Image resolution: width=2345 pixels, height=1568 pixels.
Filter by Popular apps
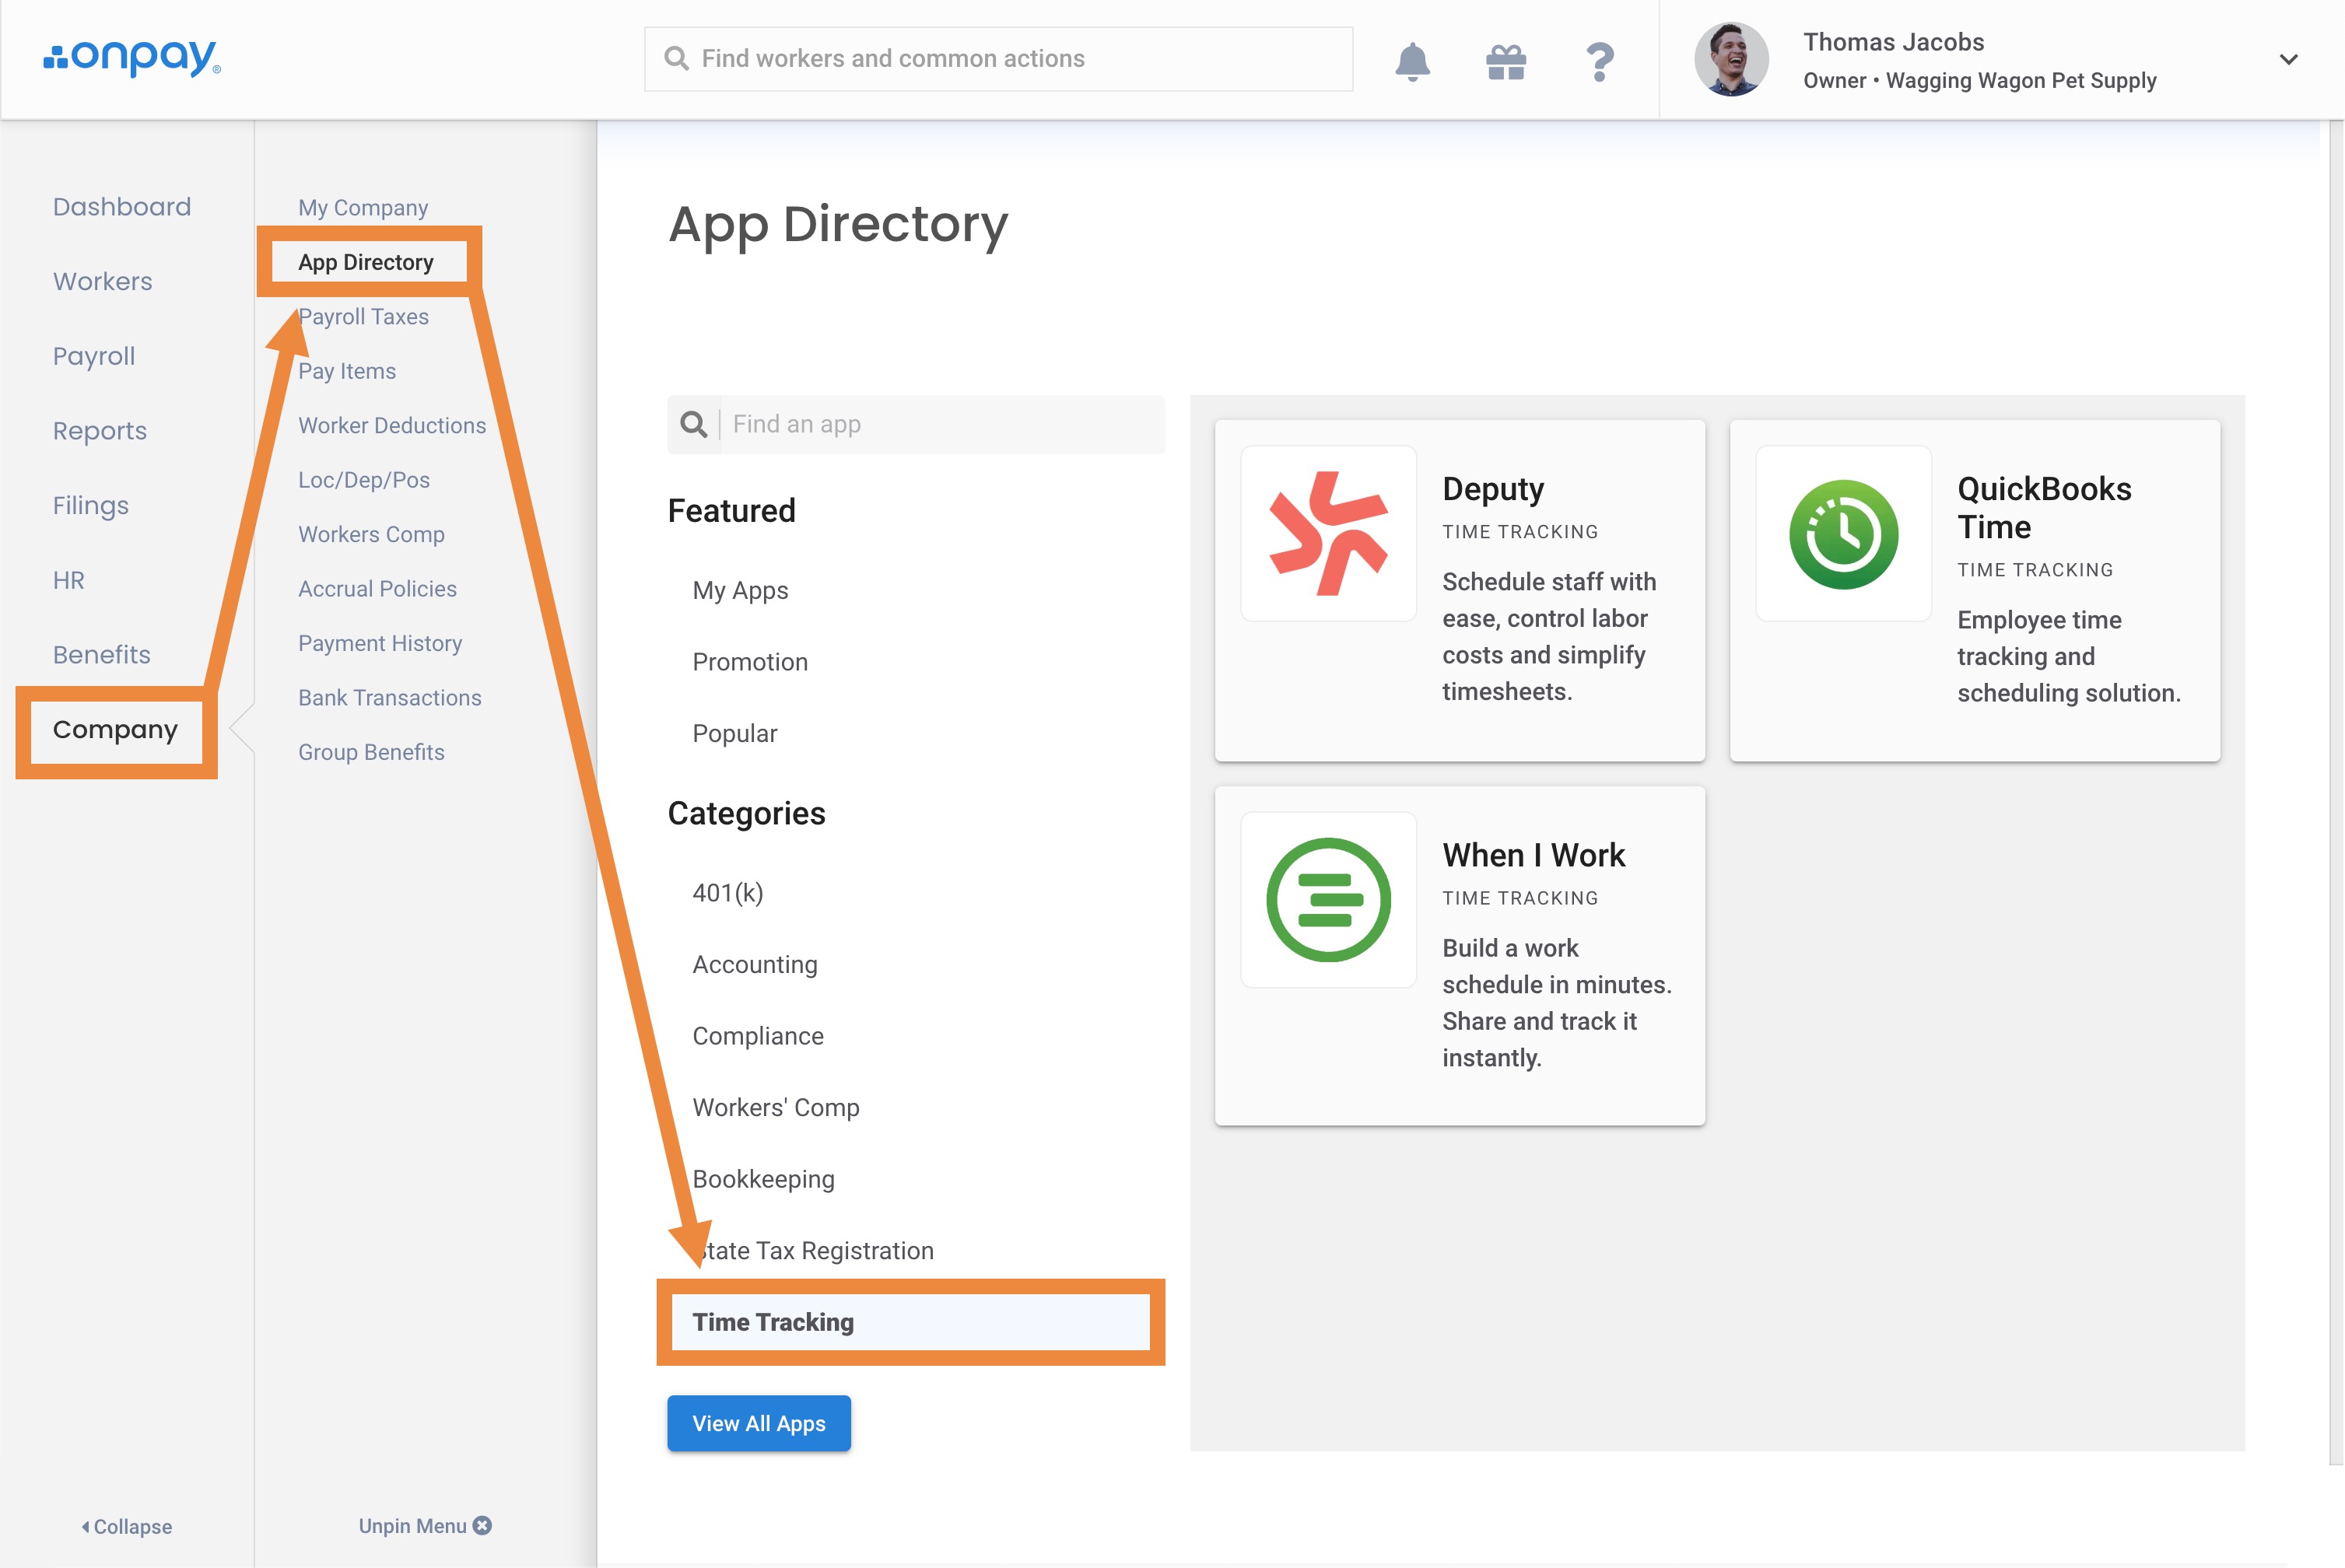coord(734,733)
